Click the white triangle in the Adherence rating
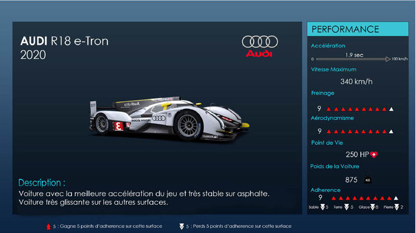This screenshot has width=416, height=233. pyautogui.click(x=396, y=198)
